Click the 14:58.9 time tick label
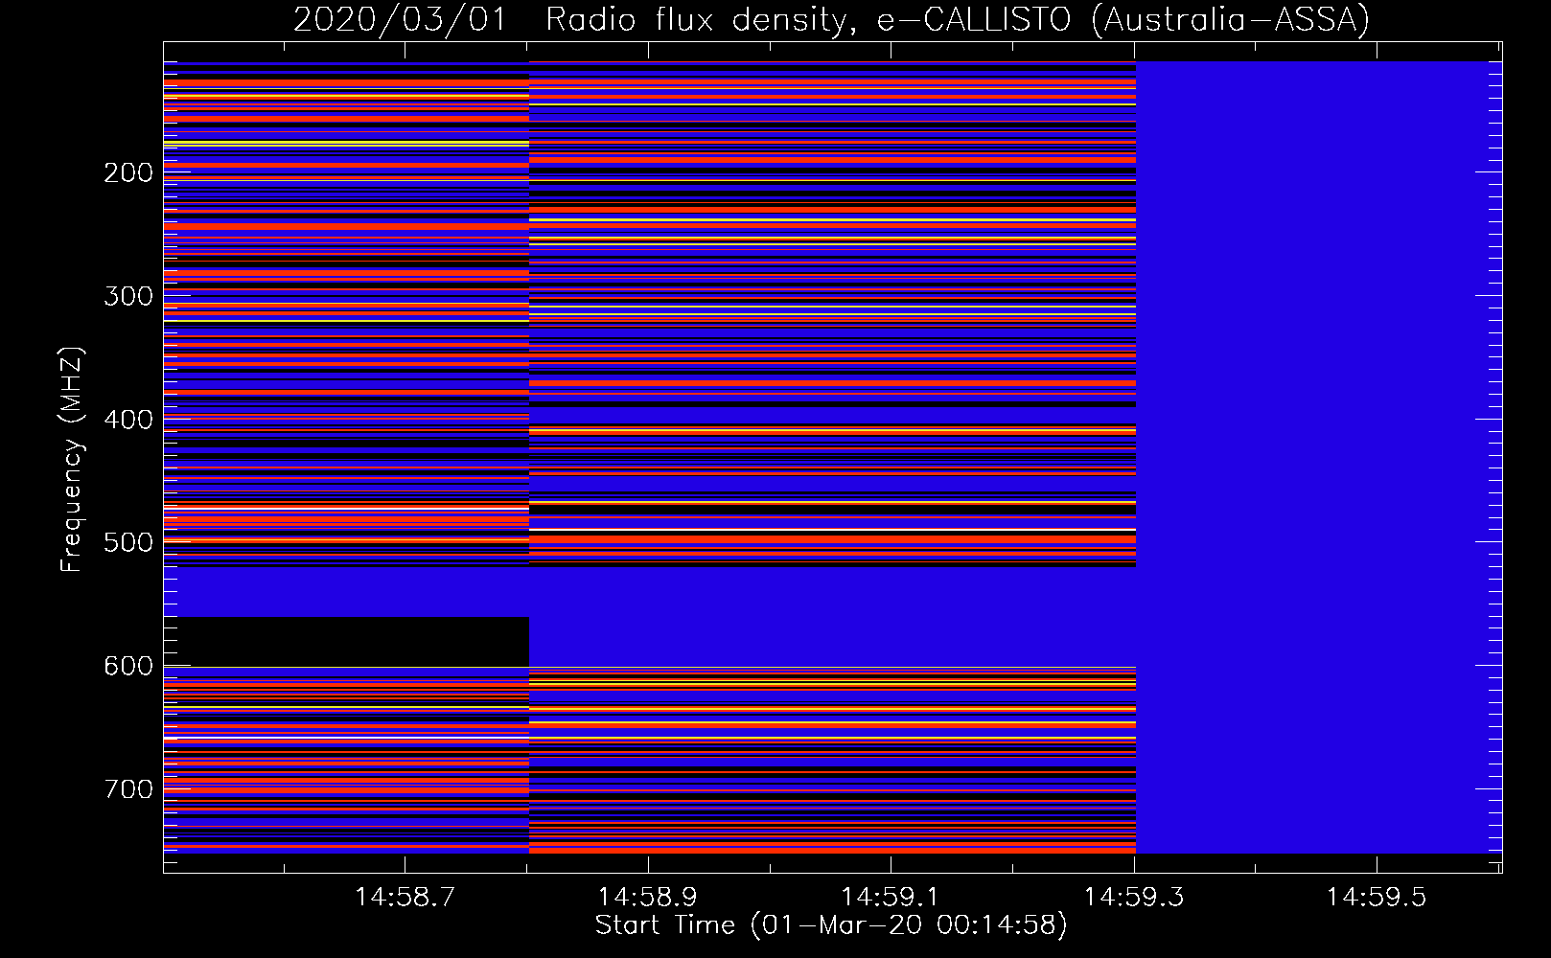1551x958 pixels. tap(648, 898)
